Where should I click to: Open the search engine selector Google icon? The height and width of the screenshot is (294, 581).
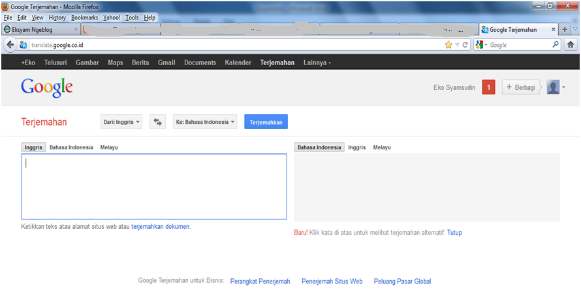(x=479, y=45)
